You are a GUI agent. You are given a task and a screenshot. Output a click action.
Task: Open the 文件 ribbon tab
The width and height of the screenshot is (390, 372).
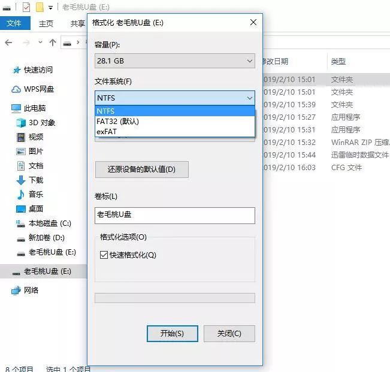[14, 23]
